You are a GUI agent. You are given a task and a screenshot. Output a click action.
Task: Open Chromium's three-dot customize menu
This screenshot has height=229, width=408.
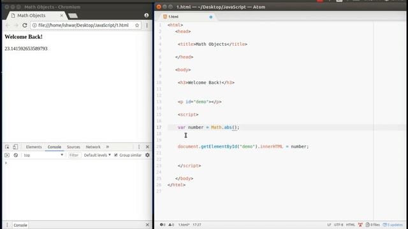click(x=147, y=25)
